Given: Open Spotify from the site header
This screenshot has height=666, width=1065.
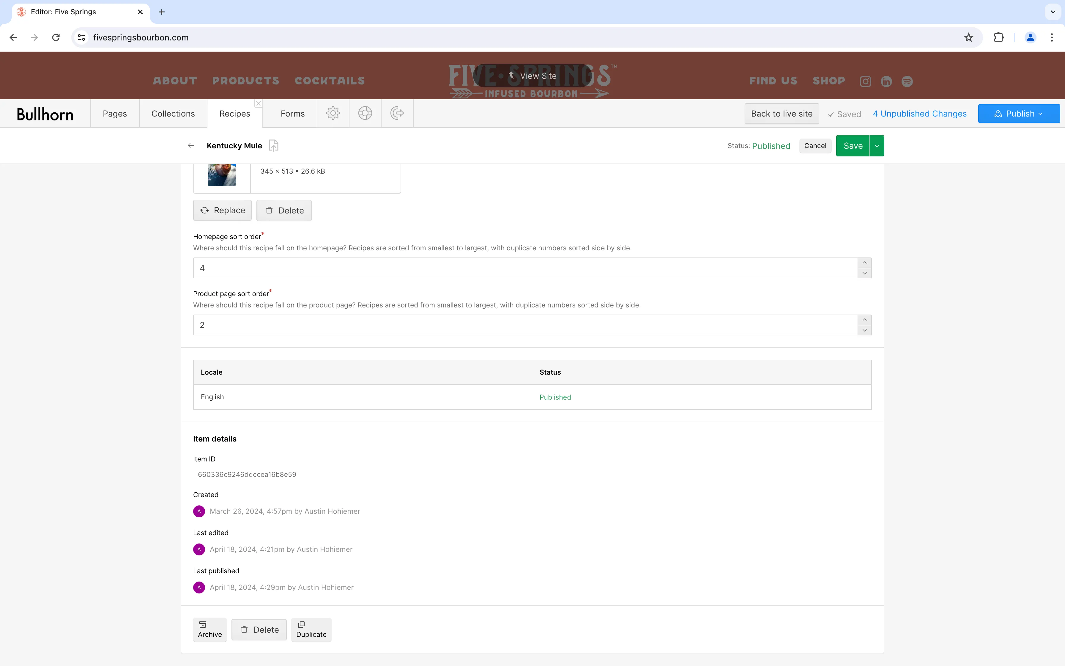Looking at the screenshot, I should [x=907, y=81].
